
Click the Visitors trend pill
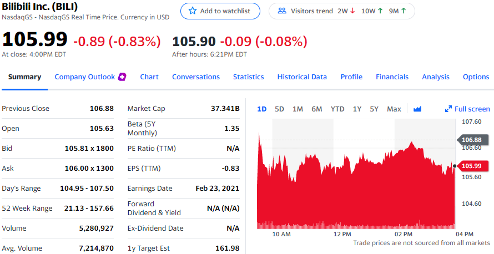[341, 11]
